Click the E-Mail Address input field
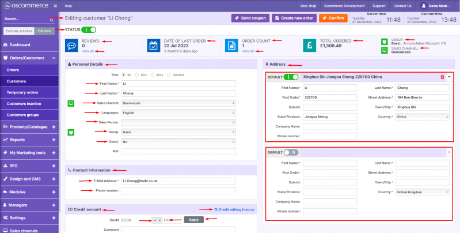 [x=178, y=181]
